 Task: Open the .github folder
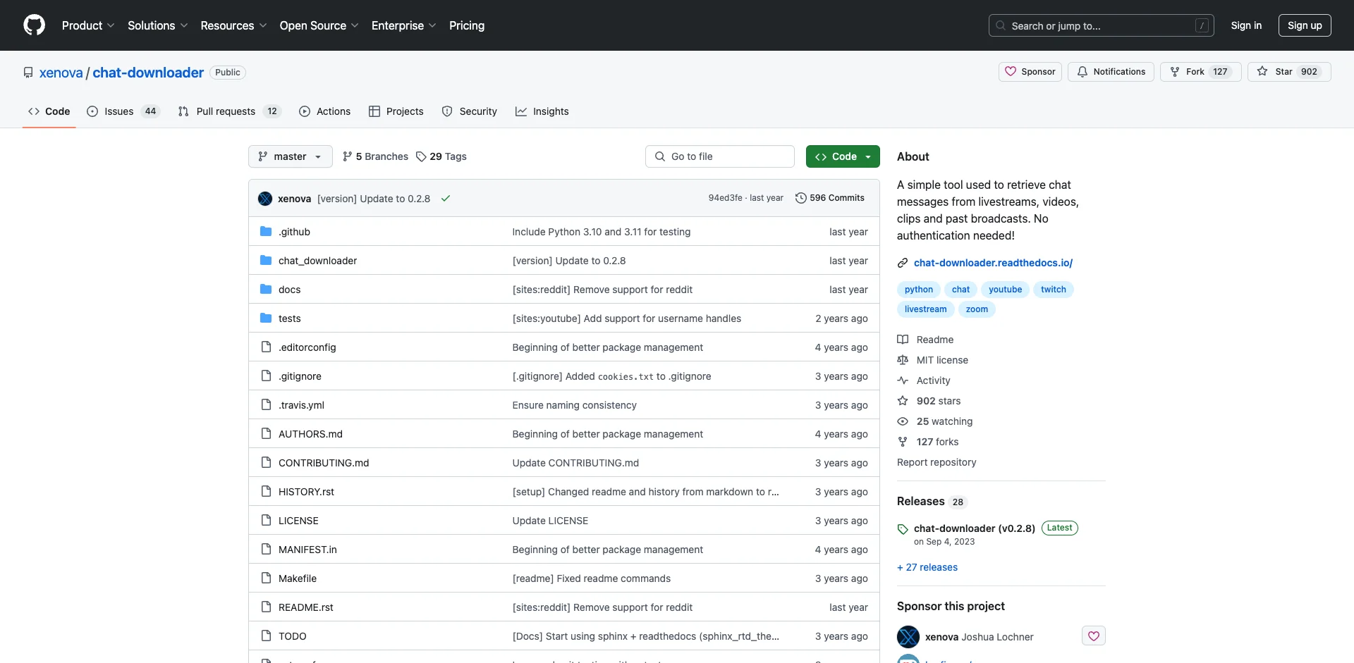(294, 232)
